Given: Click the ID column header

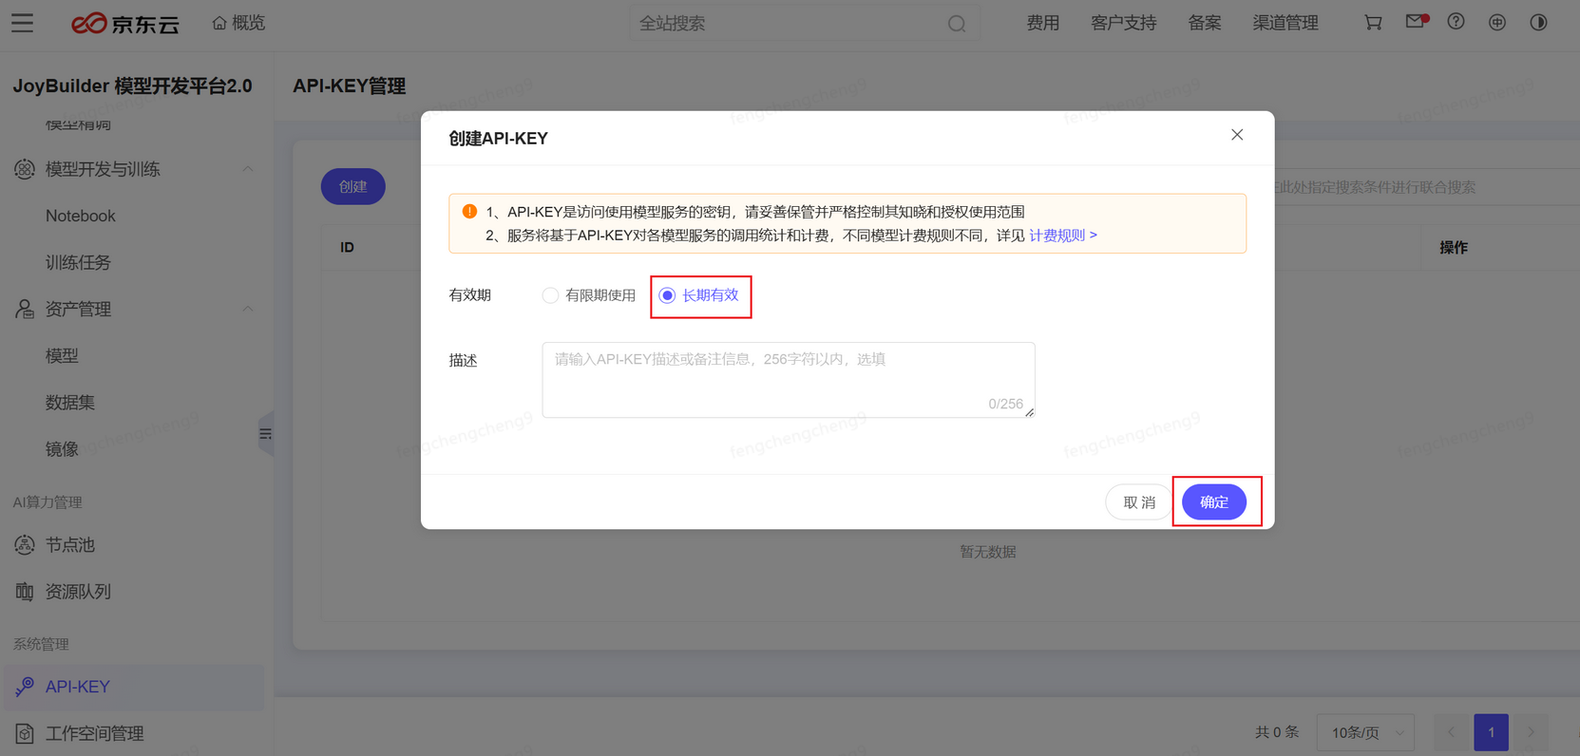Looking at the screenshot, I should click(348, 247).
